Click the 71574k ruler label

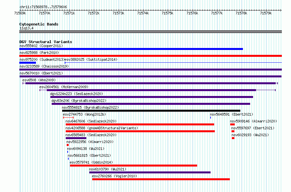point(143,13)
